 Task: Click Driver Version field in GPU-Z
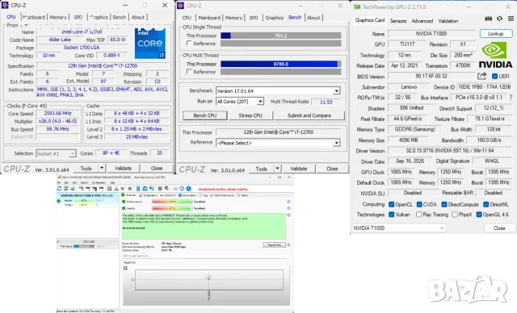(450, 151)
